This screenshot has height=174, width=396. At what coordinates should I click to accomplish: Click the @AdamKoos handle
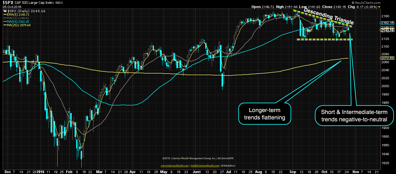[228, 166]
